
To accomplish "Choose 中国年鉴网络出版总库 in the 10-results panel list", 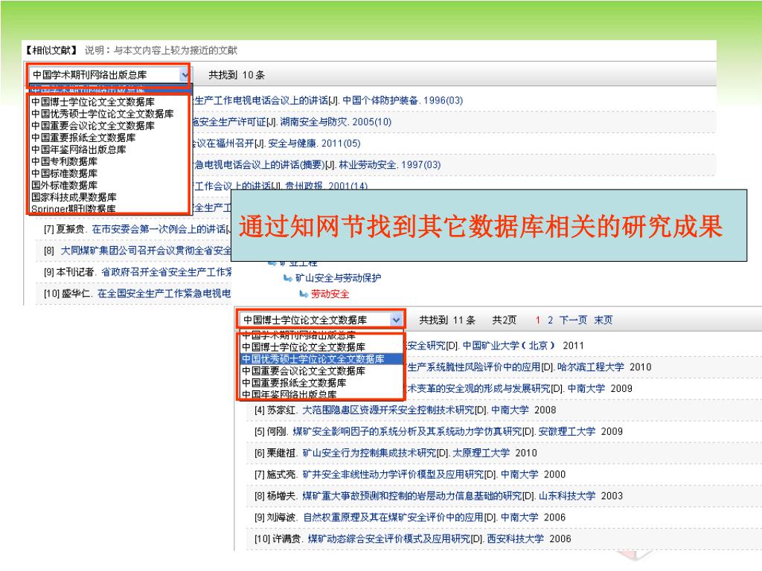I will pyautogui.click(x=79, y=149).
